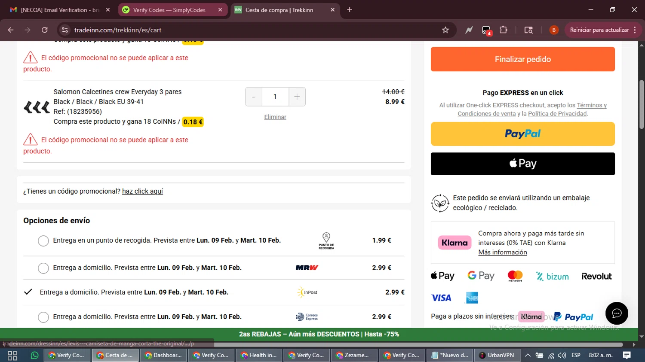645x362 pixels.
Task: Open Política de Privacidad link
Action: (x=557, y=114)
